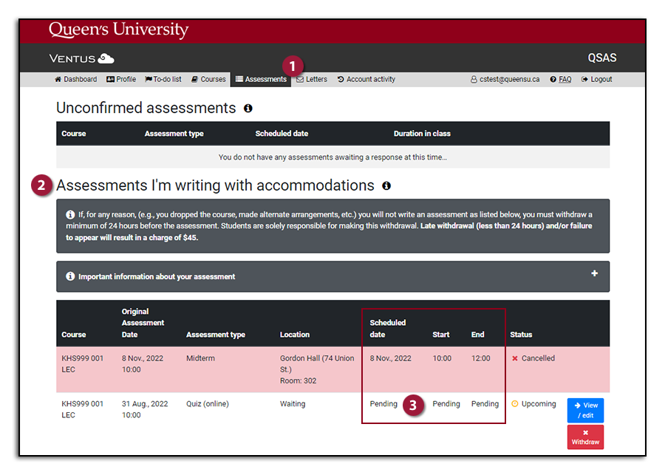Select the To-do list icon
Viewport: 665px width, 475px height.
147,79
